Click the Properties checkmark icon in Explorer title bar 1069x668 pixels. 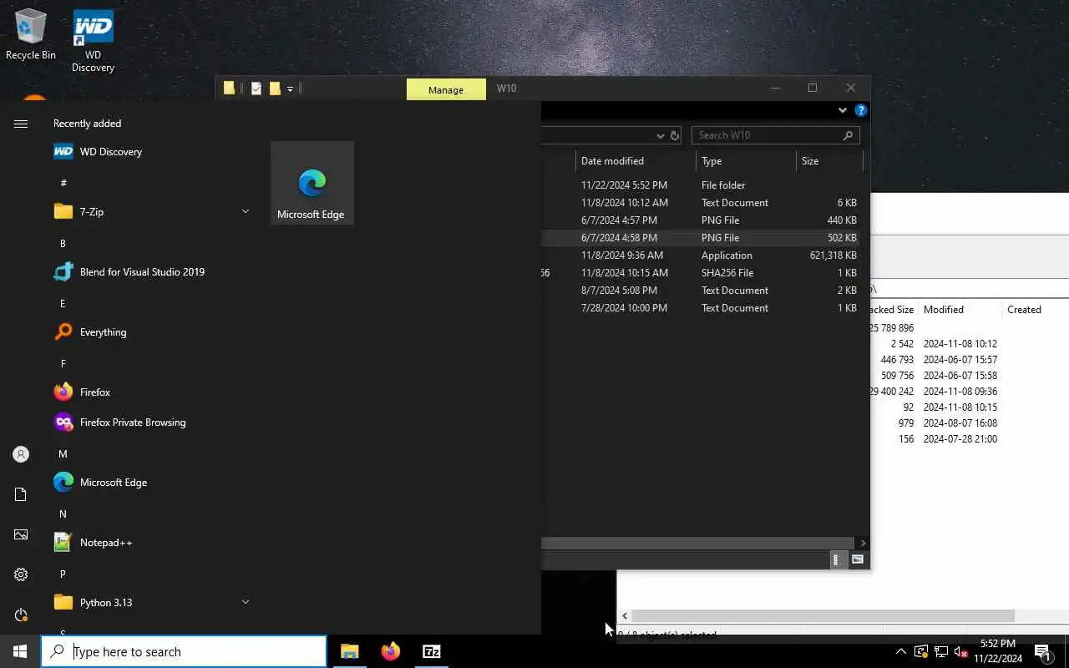click(256, 89)
